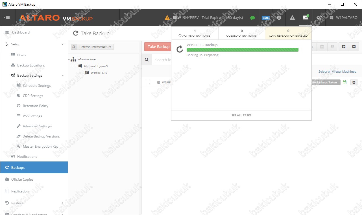
Task: Click the green W19FILE backup progress bar
Action: click(243, 50)
